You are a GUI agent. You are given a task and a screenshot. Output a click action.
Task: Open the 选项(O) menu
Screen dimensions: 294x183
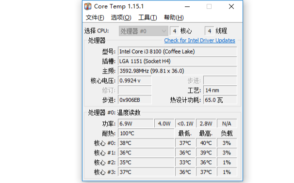[x=121, y=17]
